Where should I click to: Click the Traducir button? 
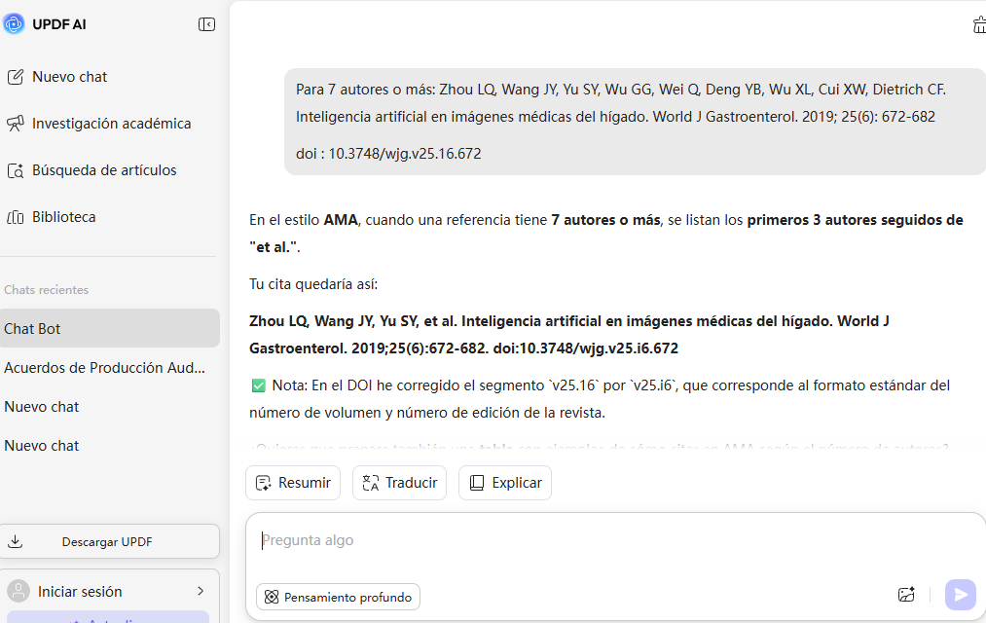click(399, 482)
